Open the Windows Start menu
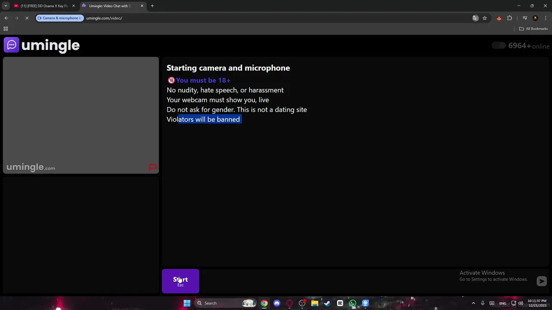Image resolution: width=552 pixels, height=310 pixels. (x=187, y=303)
